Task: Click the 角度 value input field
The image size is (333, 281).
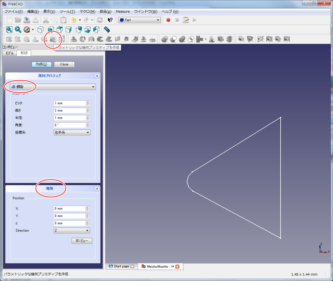Action: coord(70,125)
